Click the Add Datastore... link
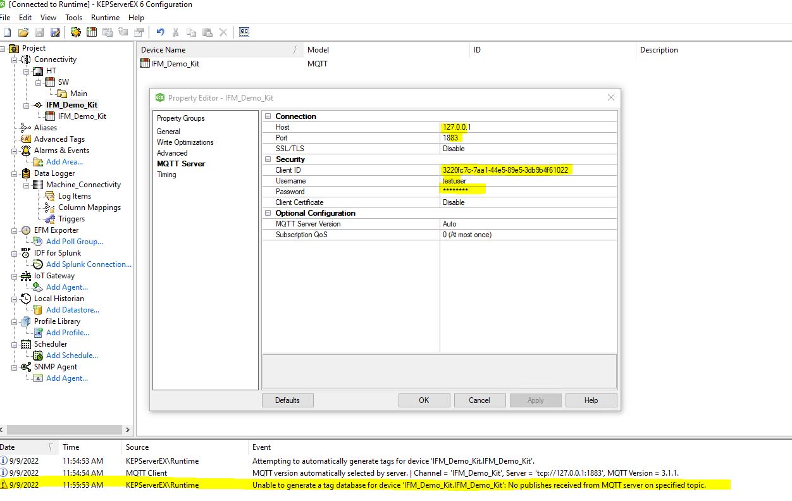 pos(73,310)
